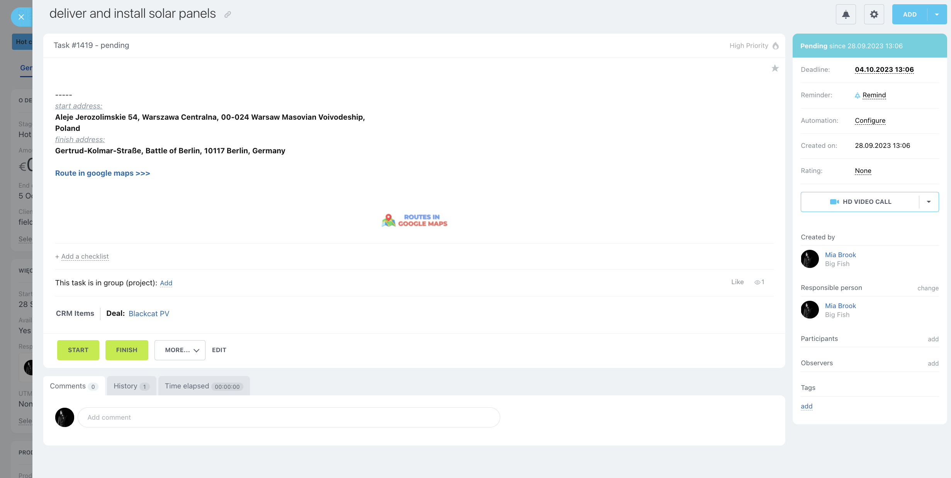Click into the Add comment field
951x478 pixels.
click(289, 417)
